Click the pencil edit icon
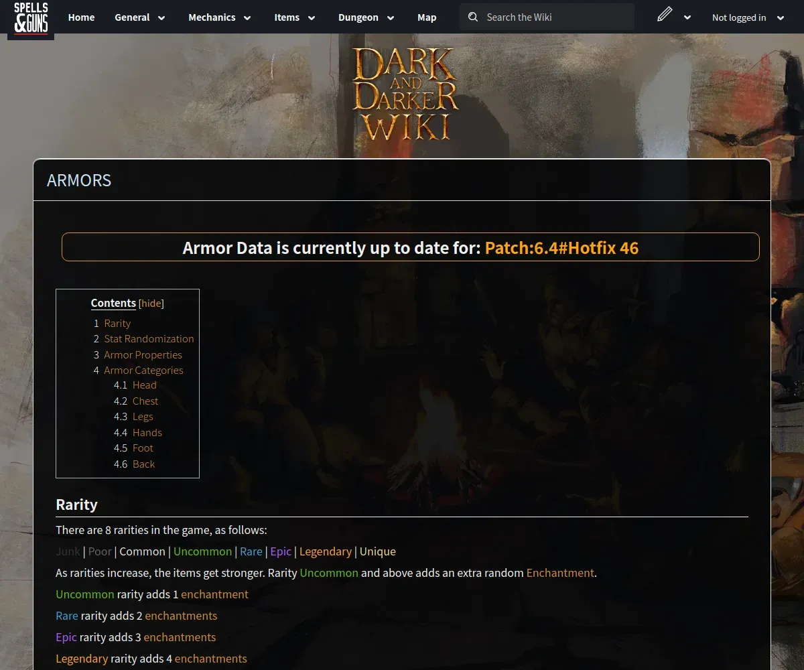The width and height of the screenshot is (804, 670). click(665, 15)
